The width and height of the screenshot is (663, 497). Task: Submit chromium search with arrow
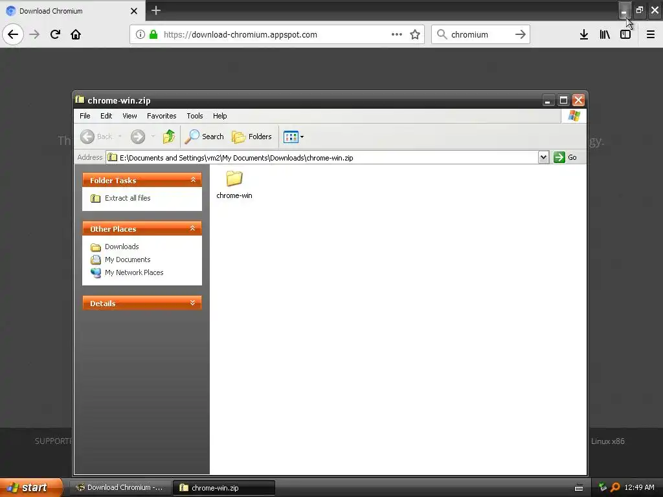[x=520, y=34]
